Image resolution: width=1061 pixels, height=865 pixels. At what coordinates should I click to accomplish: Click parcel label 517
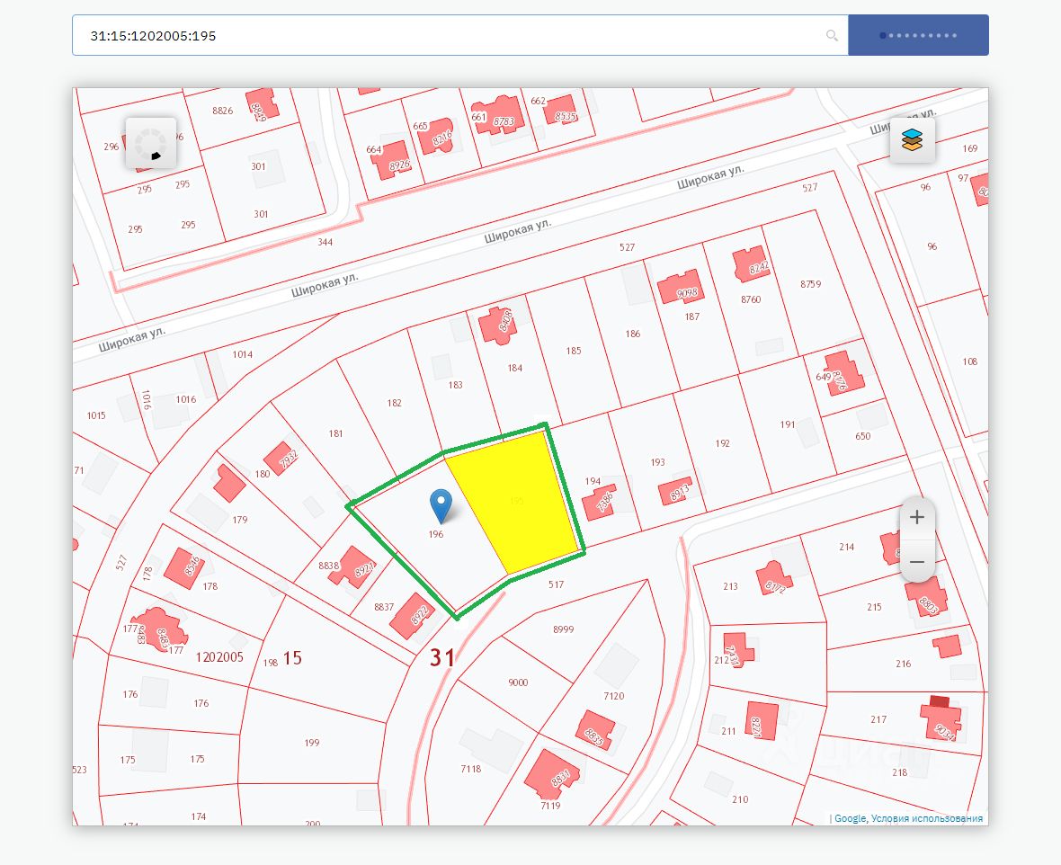tap(557, 584)
